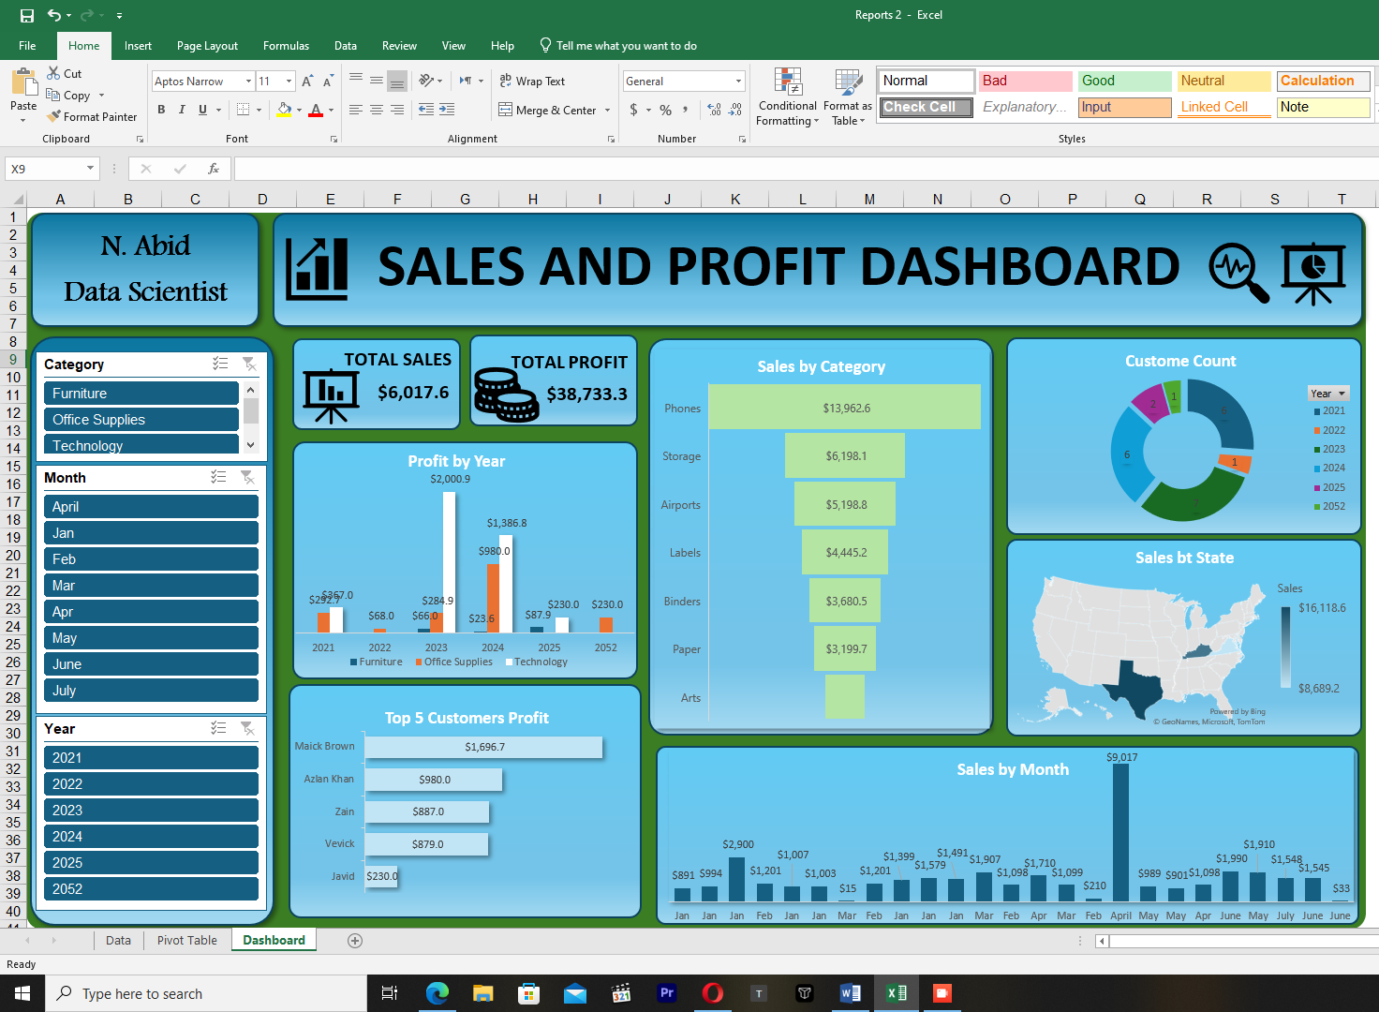Add a new sheet with plus icon
This screenshot has height=1012, width=1379.
coord(355,941)
